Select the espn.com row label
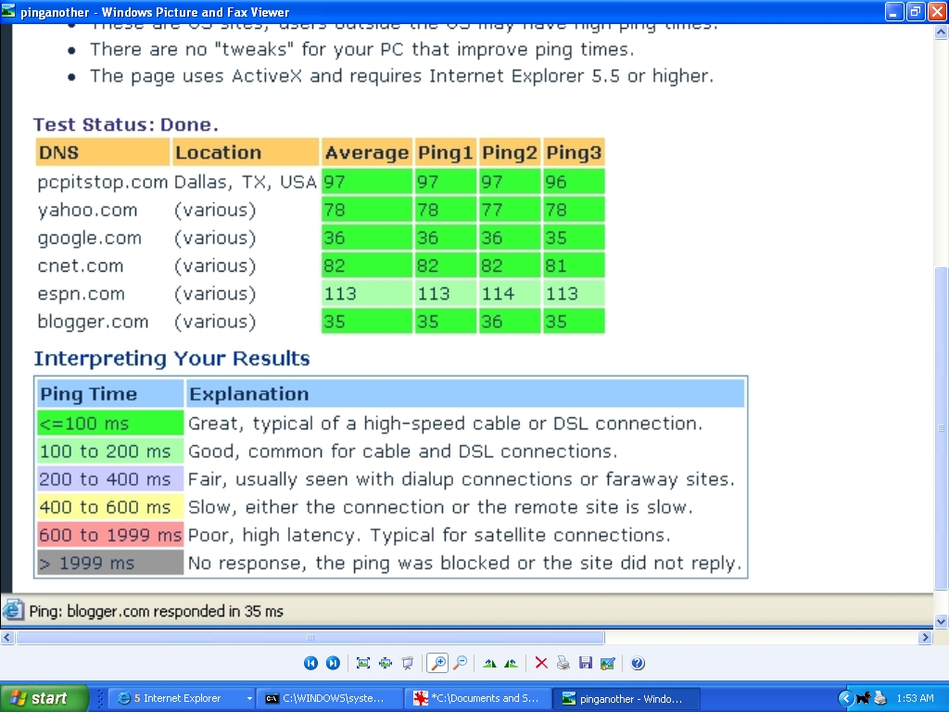This screenshot has height=712, width=949. pyautogui.click(x=82, y=294)
